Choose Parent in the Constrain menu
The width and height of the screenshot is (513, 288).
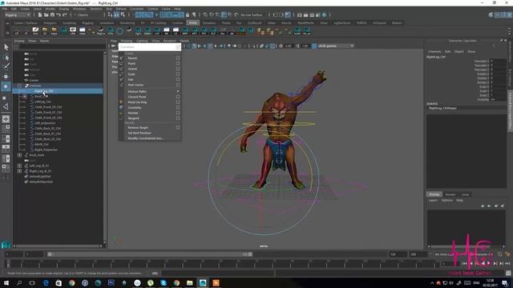[132, 58]
